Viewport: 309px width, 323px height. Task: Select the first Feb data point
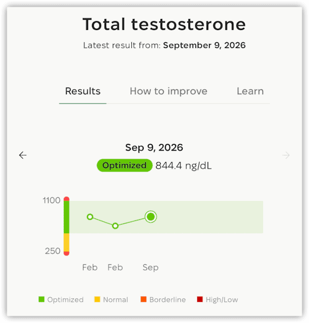(x=90, y=217)
